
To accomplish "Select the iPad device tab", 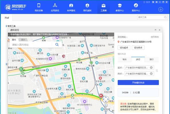I will click(7, 18).
